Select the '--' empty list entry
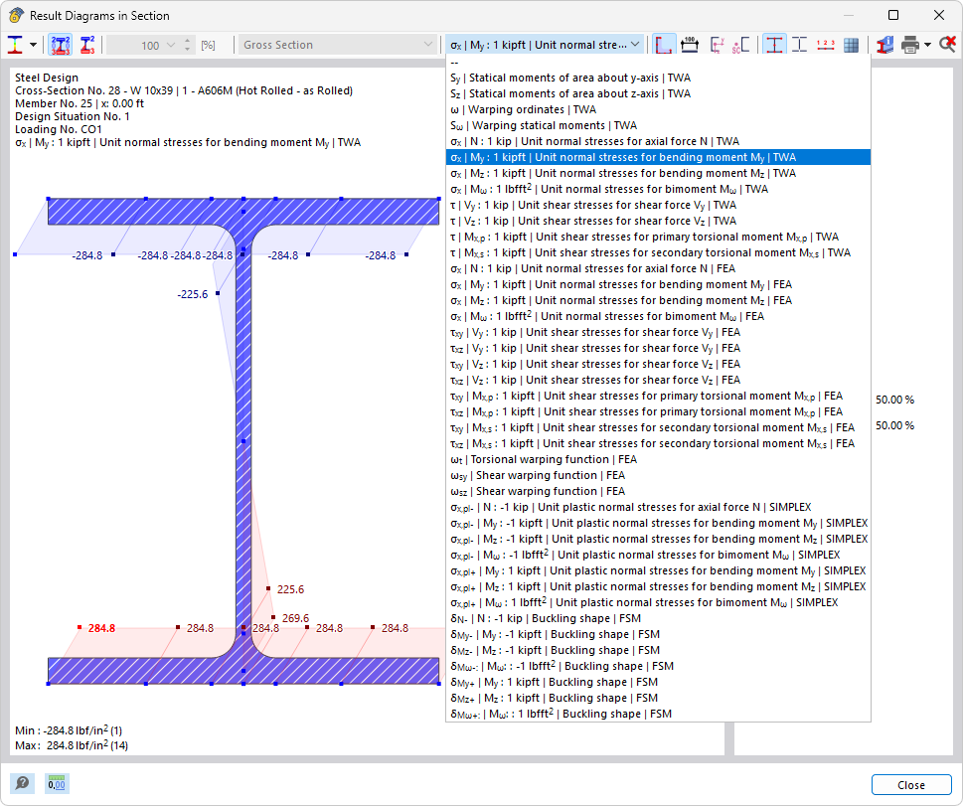Viewport: 963px width, 806px height. tap(658, 62)
